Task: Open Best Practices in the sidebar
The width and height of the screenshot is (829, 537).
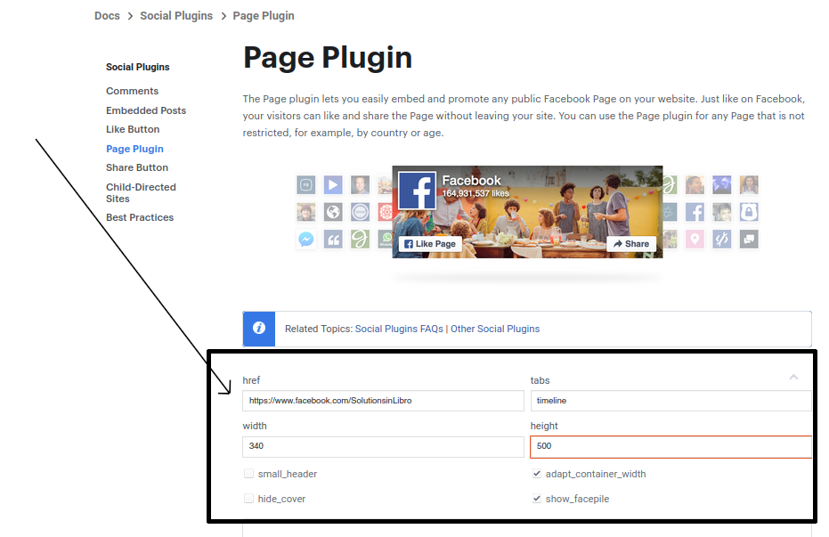Action: coord(140,217)
